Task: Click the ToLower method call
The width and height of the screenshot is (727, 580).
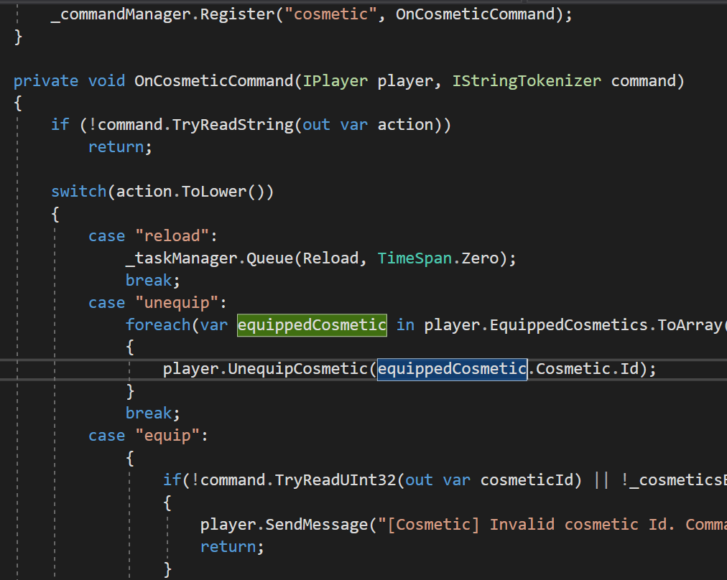Action: pos(214,192)
